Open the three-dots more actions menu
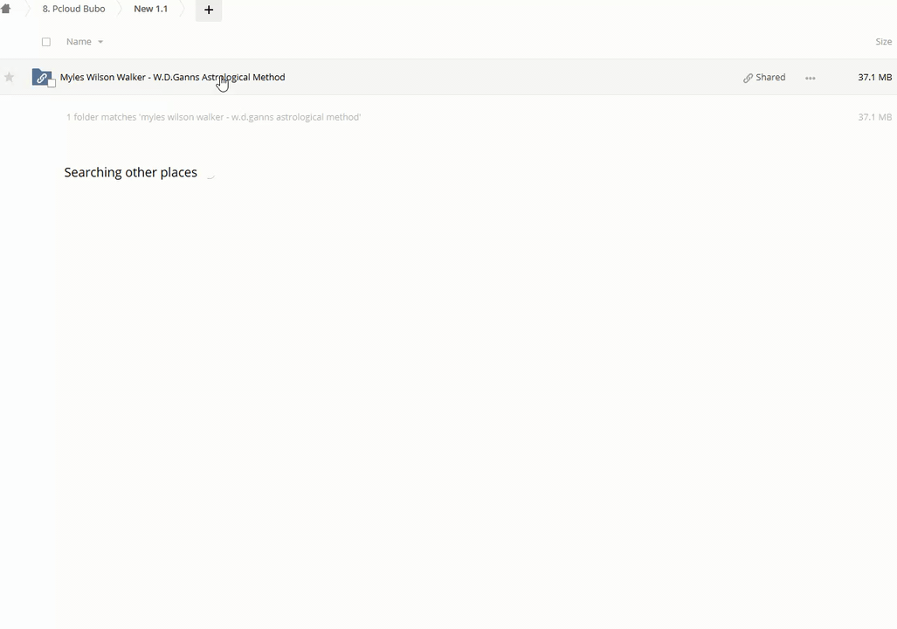This screenshot has height=629, width=897. 810,78
